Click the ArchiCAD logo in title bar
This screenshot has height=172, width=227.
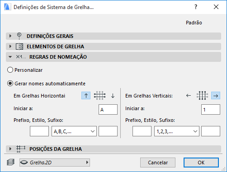point(8,7)
